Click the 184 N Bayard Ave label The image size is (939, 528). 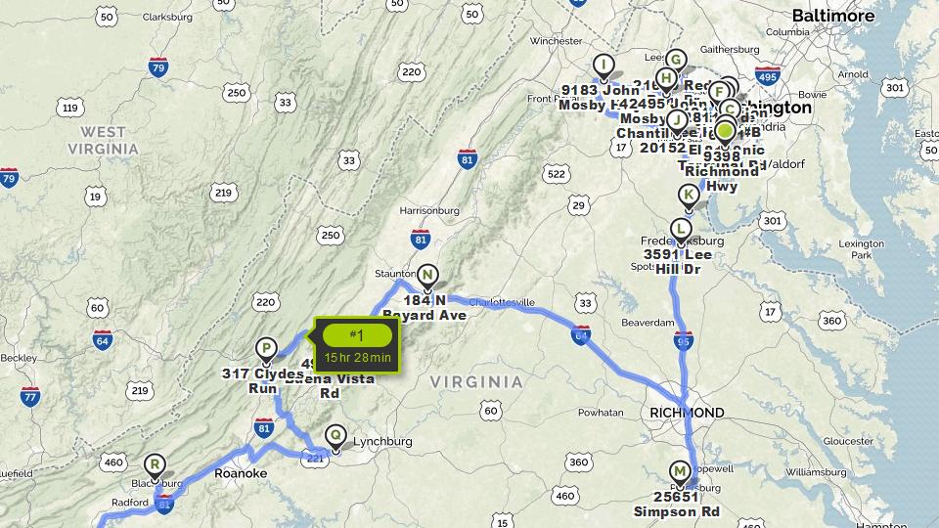pos(425,308)
